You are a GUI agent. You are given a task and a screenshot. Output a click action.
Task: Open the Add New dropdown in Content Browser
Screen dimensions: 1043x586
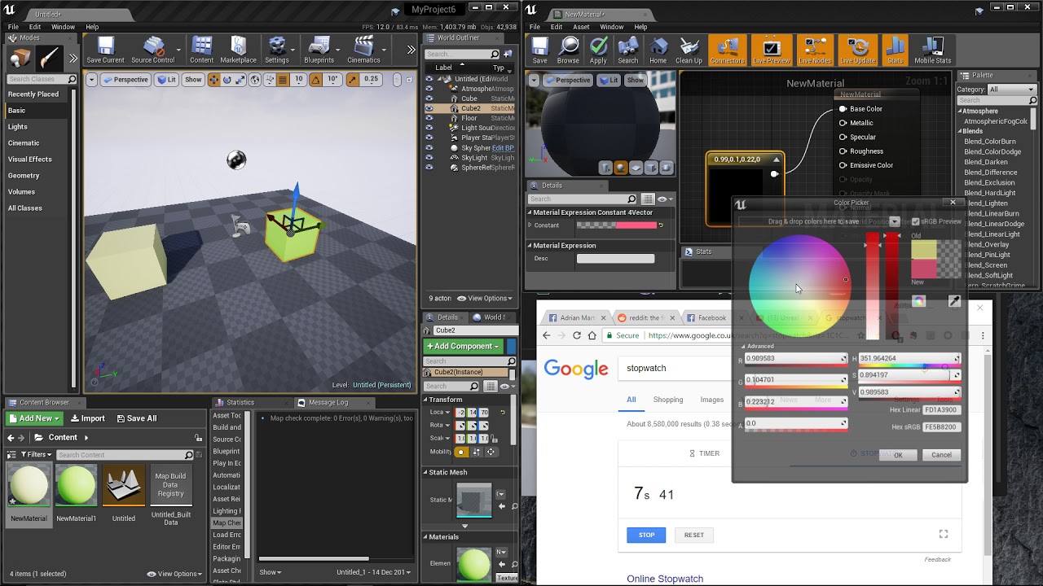[x=35, y=418]
